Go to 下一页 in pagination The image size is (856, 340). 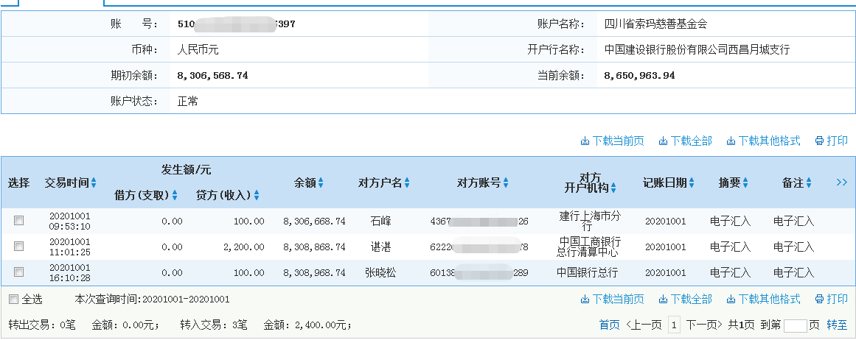click(704, 325)
